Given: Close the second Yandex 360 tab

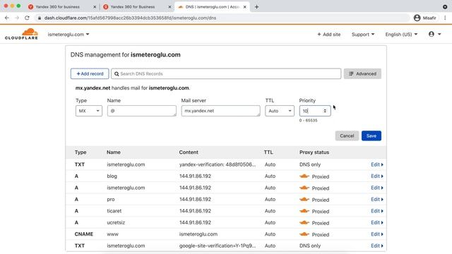Looking at the screenshot, I should [x=169, y=6].
